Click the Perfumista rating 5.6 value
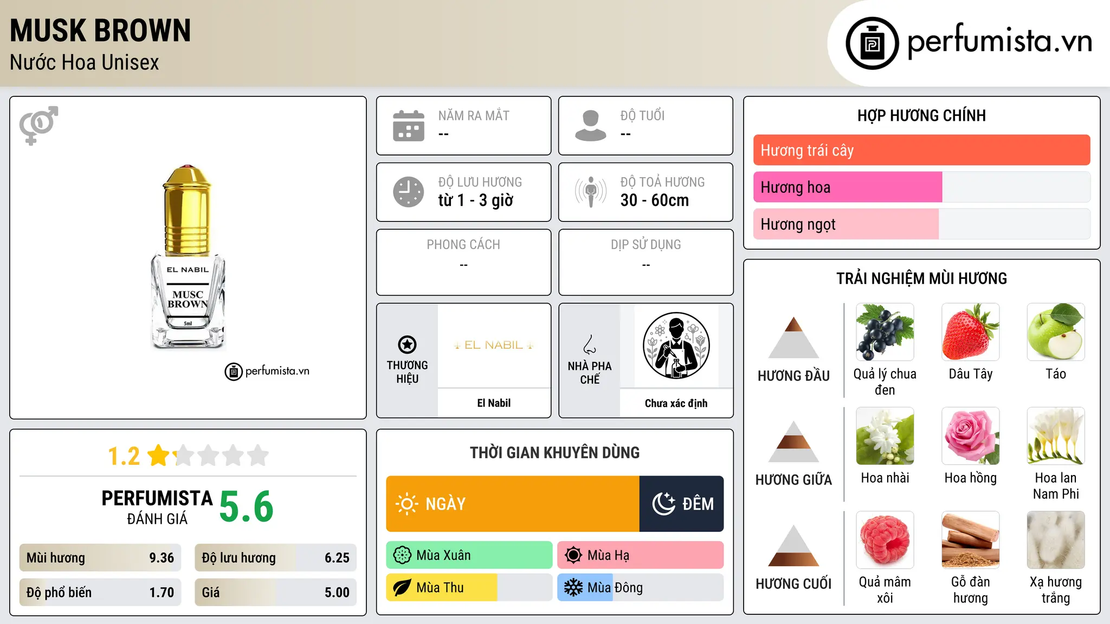Screen dimensions: 1110x624 (x=247, y=506)
